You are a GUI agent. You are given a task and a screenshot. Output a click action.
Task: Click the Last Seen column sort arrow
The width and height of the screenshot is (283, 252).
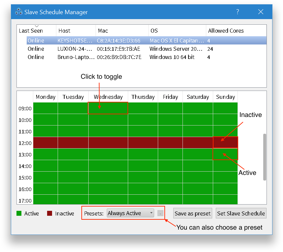[x=37, y=26]
